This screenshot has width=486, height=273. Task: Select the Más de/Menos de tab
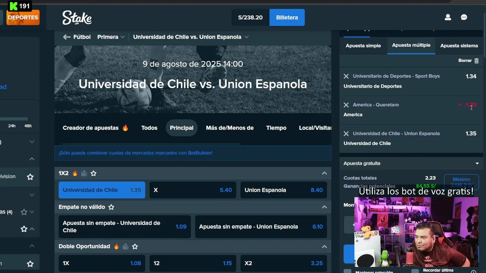tap(230, 128)
